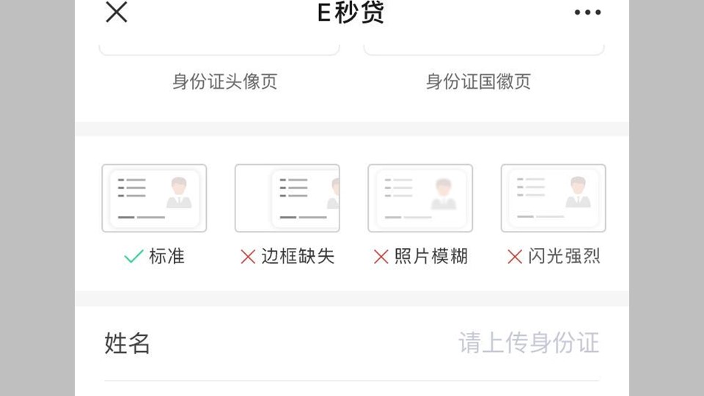Select the 边框缺失 example ID thumbnail
Screen dimensions: 704x396
tap(287, 198)
